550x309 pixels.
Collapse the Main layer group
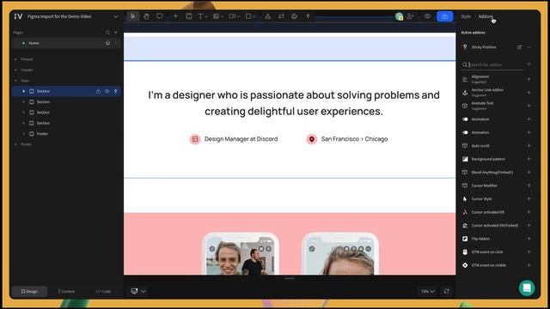pyautogui.click(x=15, y=81)
